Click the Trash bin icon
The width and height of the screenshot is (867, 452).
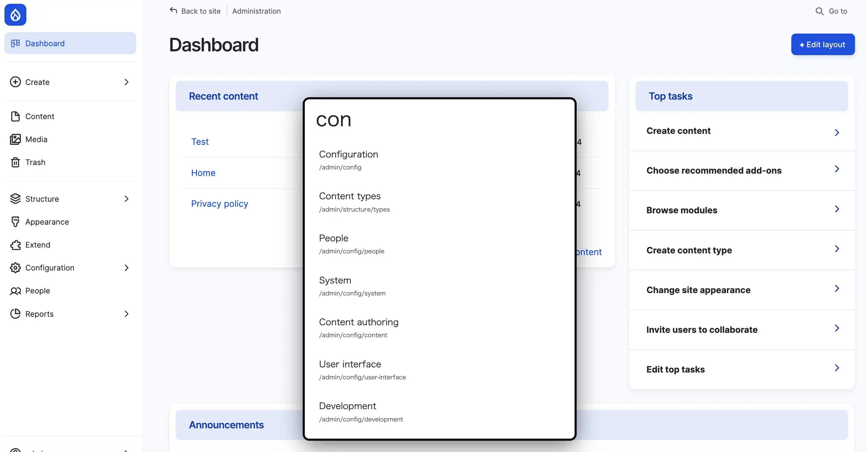click(15, 162)
